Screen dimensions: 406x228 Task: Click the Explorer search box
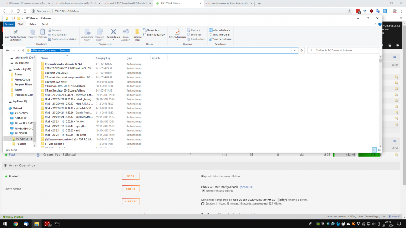click(343, 51)
